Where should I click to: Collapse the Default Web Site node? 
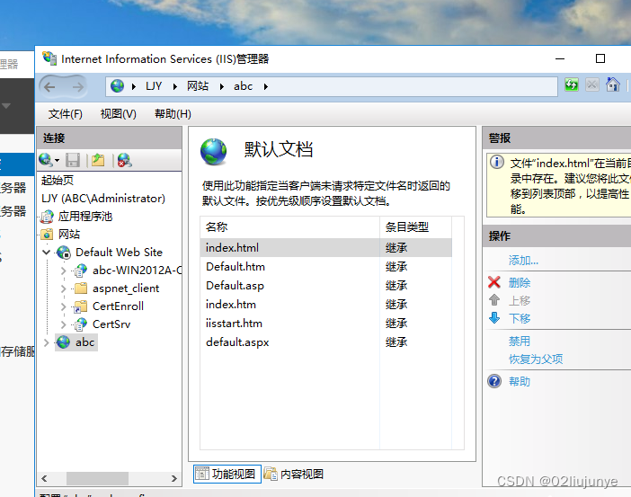46,253
